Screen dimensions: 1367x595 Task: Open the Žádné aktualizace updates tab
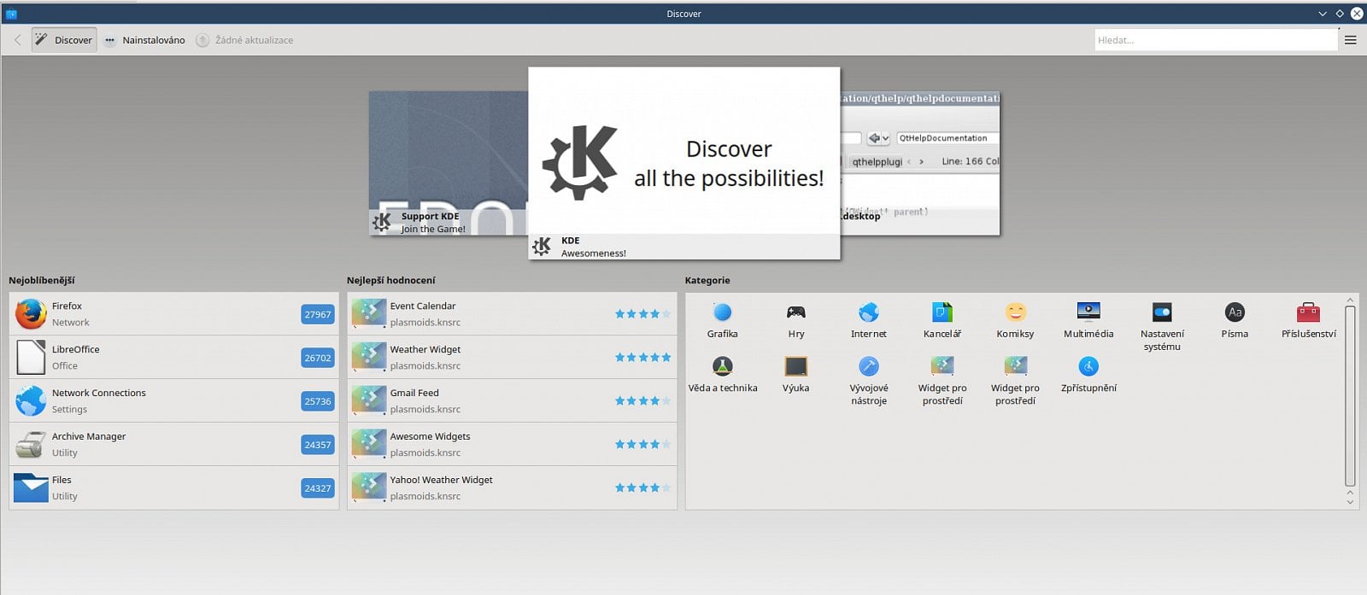coord(244,40)
